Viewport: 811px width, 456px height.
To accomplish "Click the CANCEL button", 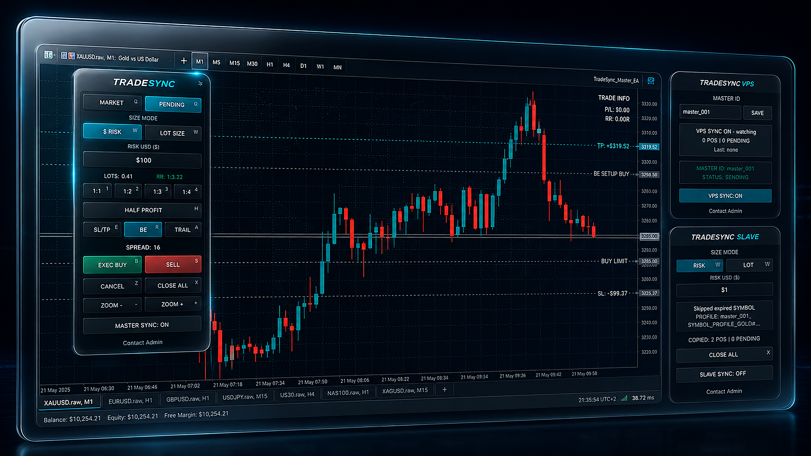I will point(113,286).
